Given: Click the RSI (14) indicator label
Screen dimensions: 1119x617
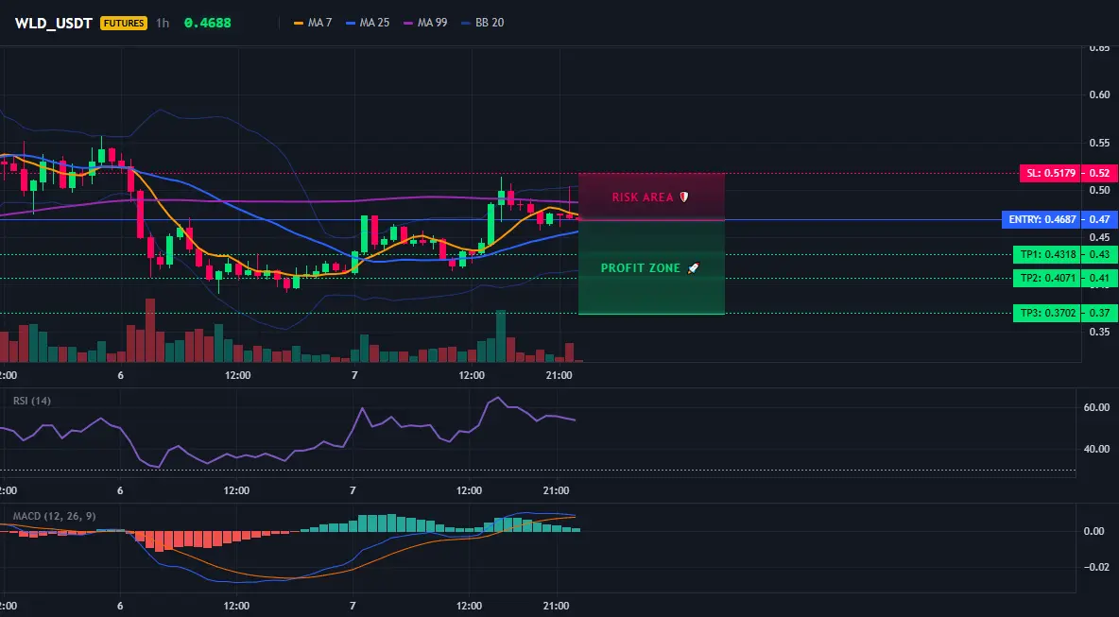Looking at the screenshot, I should [32, 401].
